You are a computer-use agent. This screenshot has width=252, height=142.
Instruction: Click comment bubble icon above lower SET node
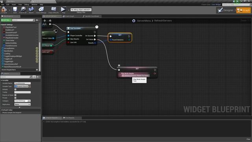pos(119,65)
